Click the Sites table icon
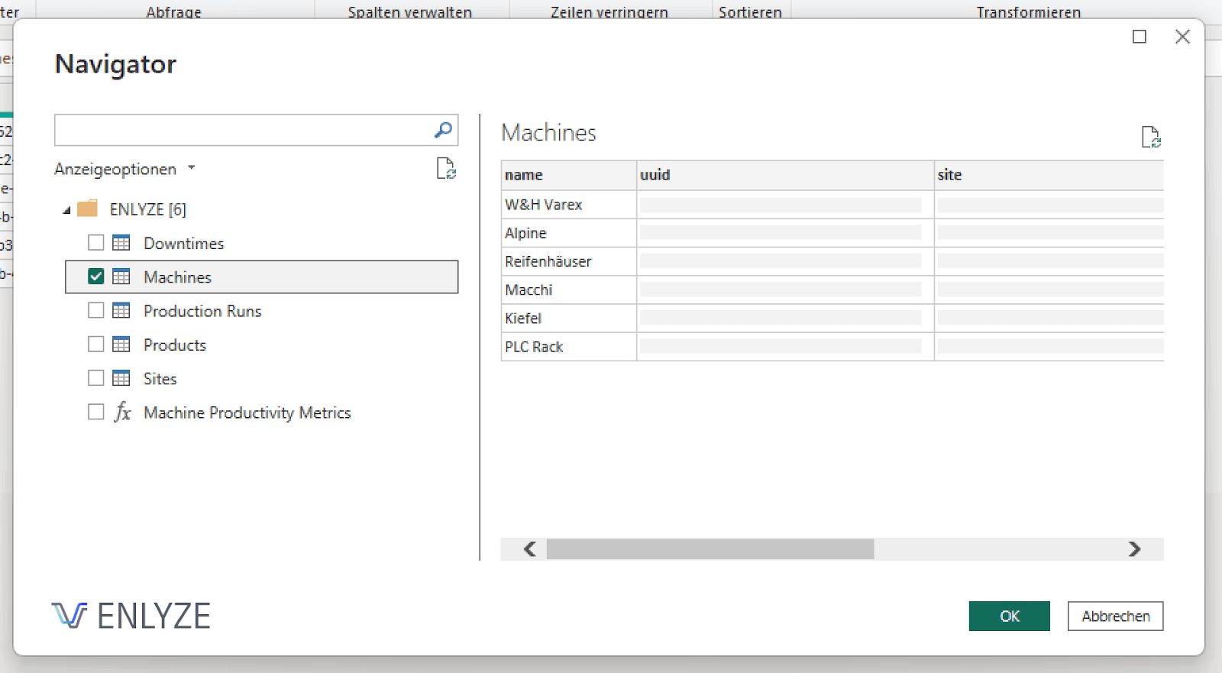The width and height of the screenshot is (1222, 673). [121, 378]
